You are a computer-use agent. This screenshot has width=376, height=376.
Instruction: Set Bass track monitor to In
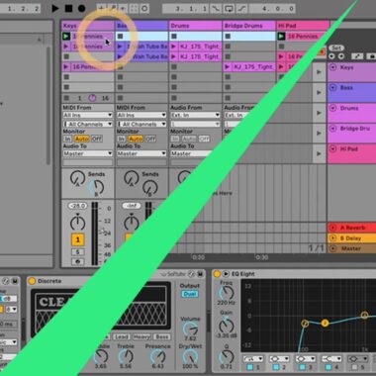(122, 139)
